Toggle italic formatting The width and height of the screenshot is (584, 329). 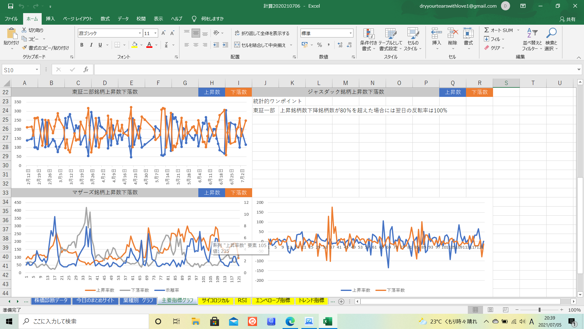click(91, 45)
